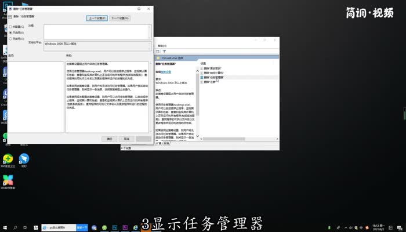Viewport: 406px width, 232px height.
Task: Open the 删除"锁定计算机" policy setting
Action: click(x=213, y=72)
